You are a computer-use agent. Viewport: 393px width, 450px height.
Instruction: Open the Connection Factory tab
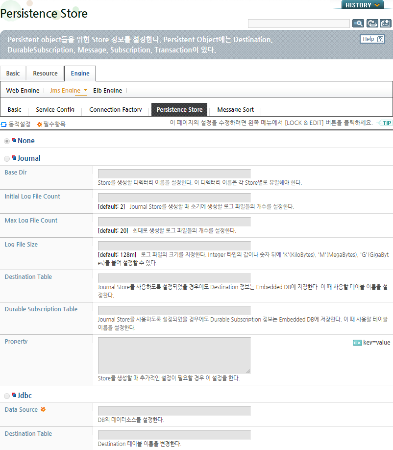point(116,110)
